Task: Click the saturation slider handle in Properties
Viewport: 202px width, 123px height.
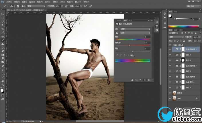Action: pos(129,46)
